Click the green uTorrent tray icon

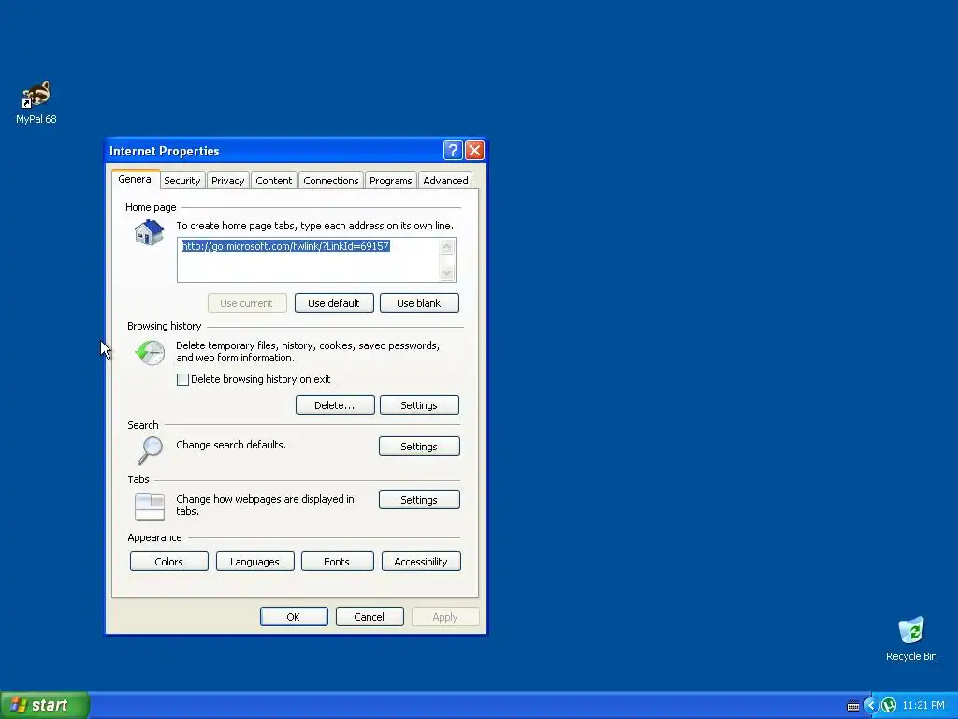(889, 706)
